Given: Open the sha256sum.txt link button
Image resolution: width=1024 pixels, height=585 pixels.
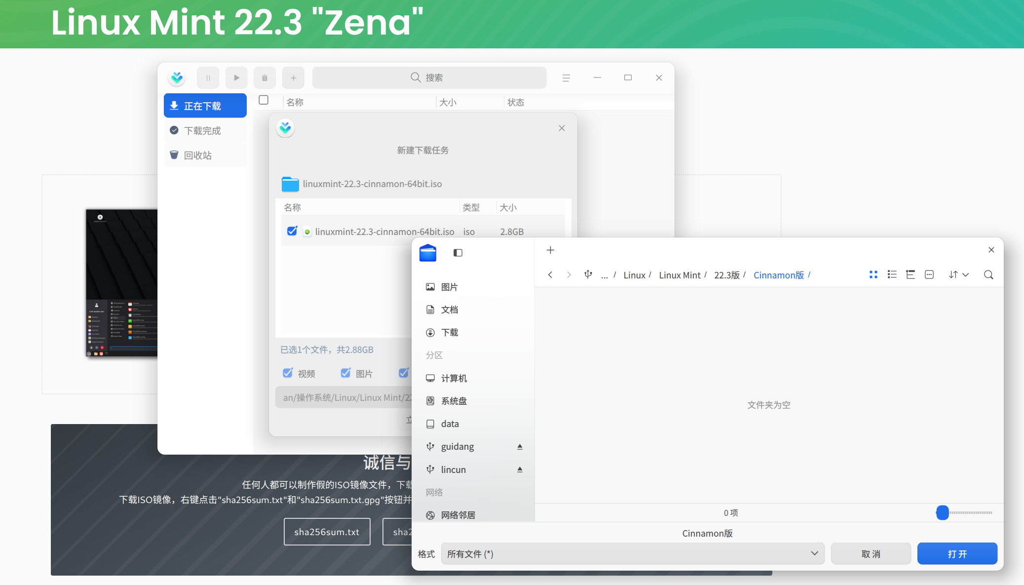Looking at the screenshot, I should 327,532.
